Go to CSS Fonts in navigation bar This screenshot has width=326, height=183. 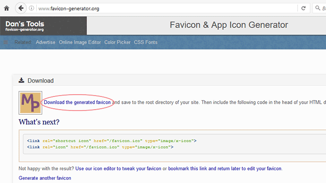(x=146, y=42)
